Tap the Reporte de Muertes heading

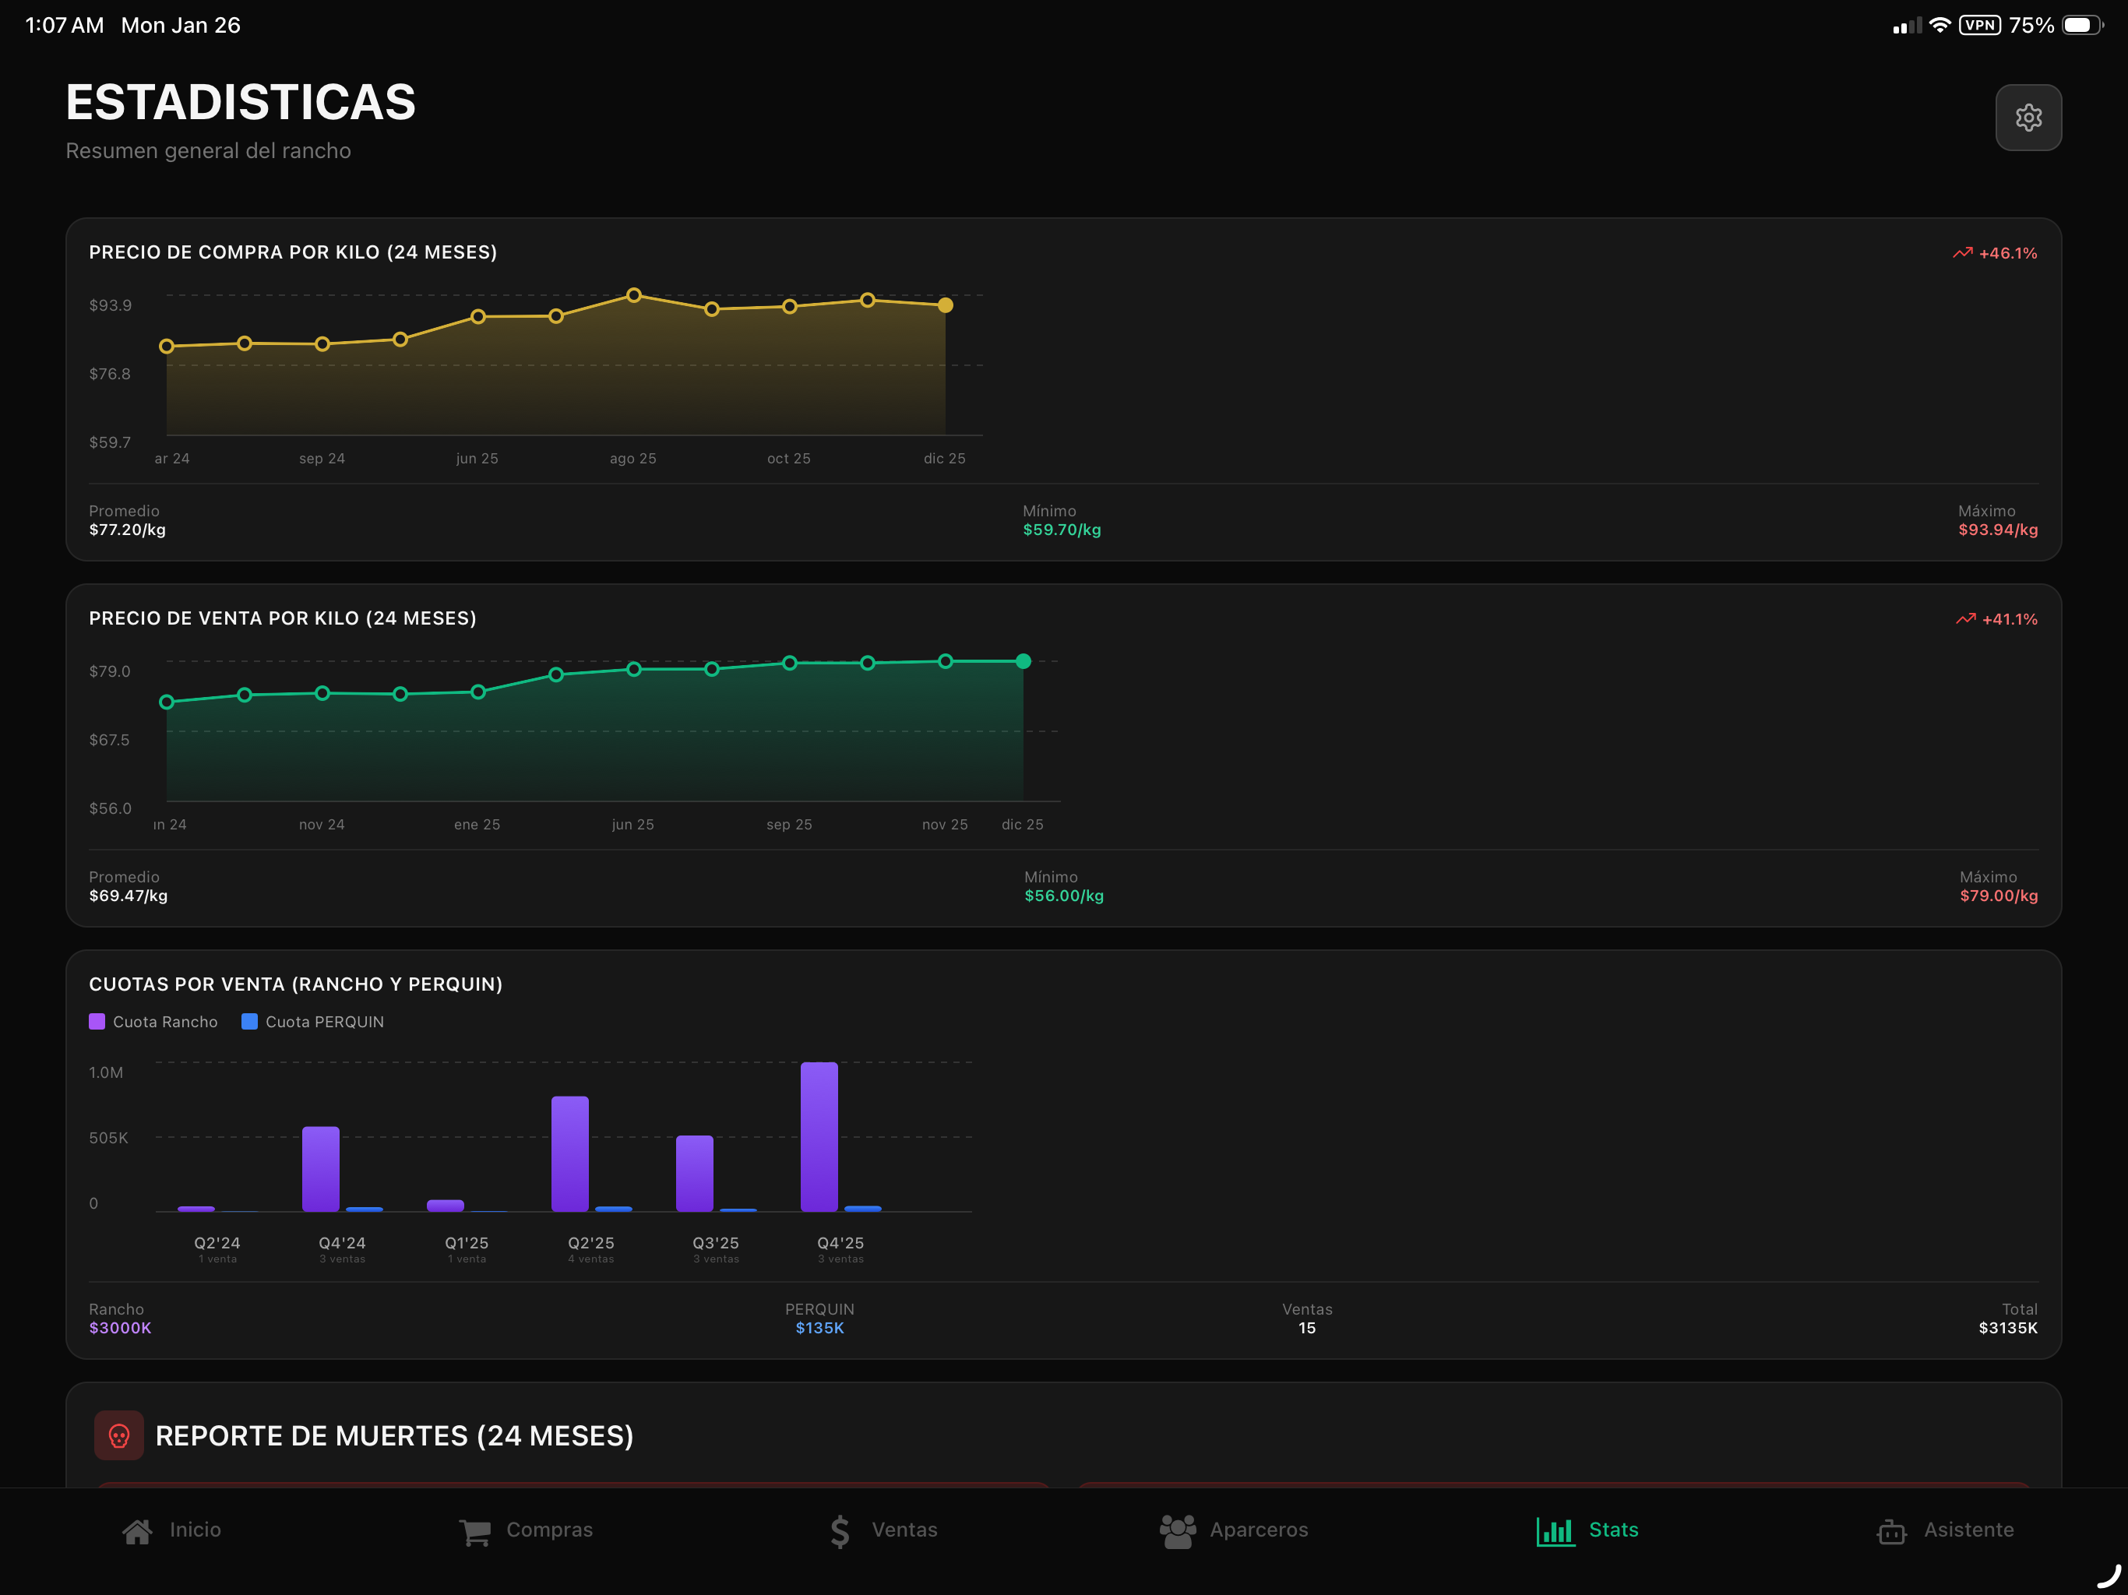pos(394,1435)
